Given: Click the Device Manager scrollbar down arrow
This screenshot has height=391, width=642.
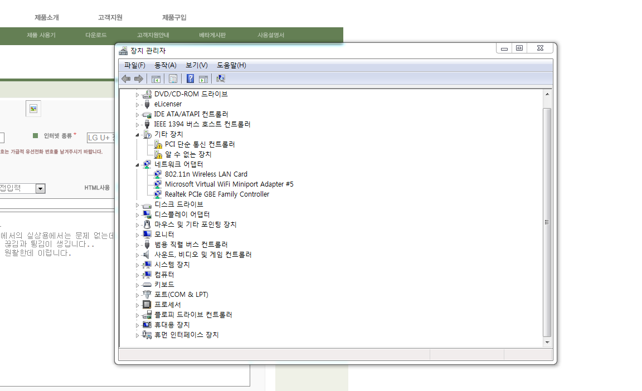Looking at the screenshot, I should point(547,342).
